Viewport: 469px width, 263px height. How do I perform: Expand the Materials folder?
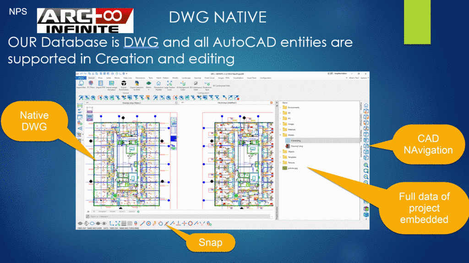[x=280, y=130]
